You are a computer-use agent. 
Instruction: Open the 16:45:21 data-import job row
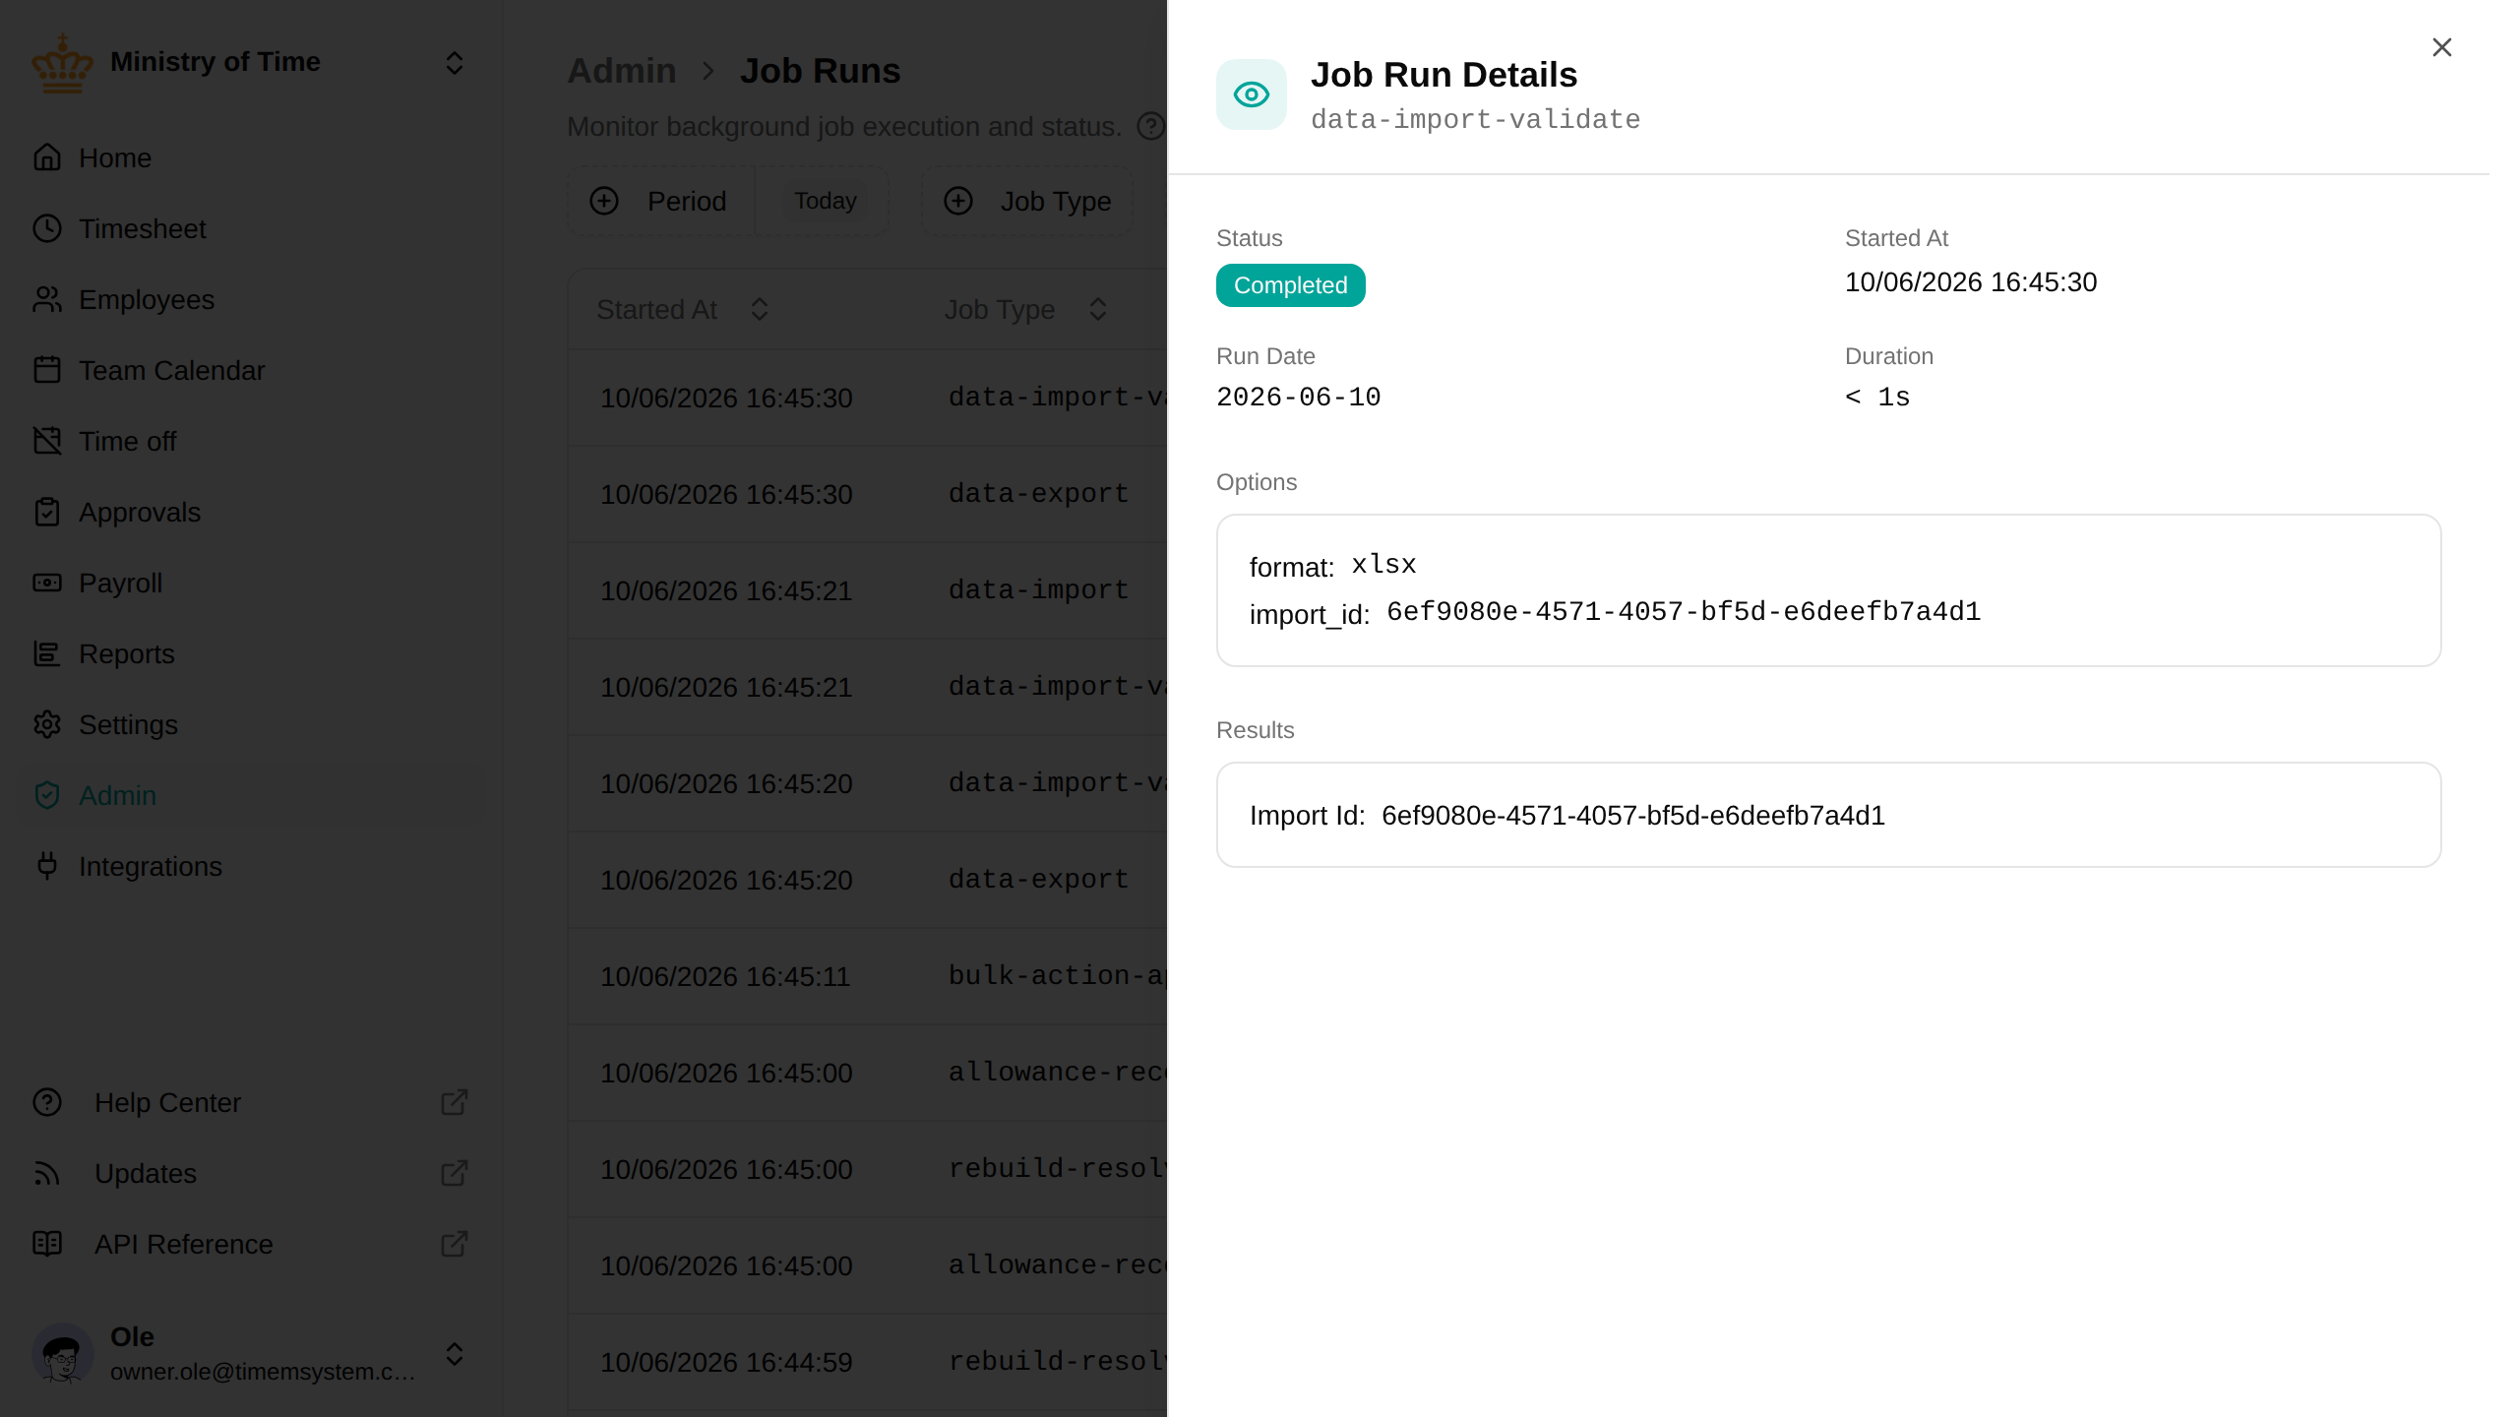[868, 590]
